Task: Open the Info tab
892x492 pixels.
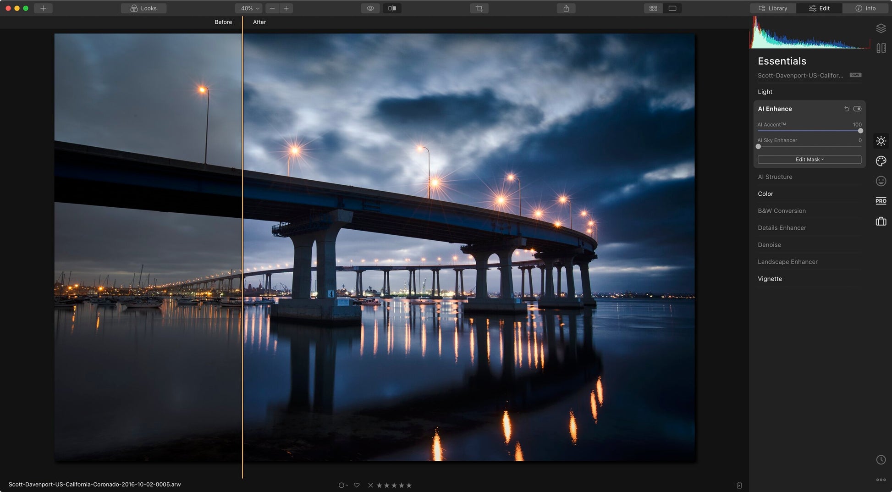Action: point(865,8)
